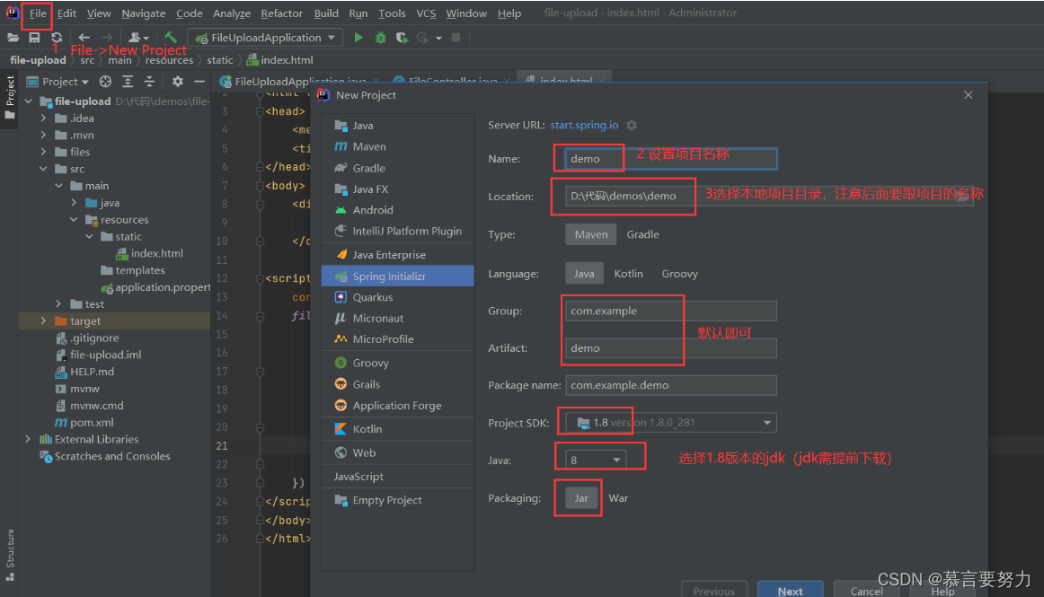This screenshot has height=597, width=1044.
Task: Choose War packaging
Action: point(618,498)
